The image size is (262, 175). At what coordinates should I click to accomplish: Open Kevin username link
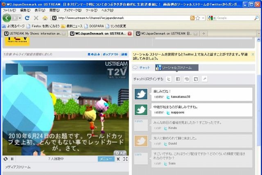[172, 128]
